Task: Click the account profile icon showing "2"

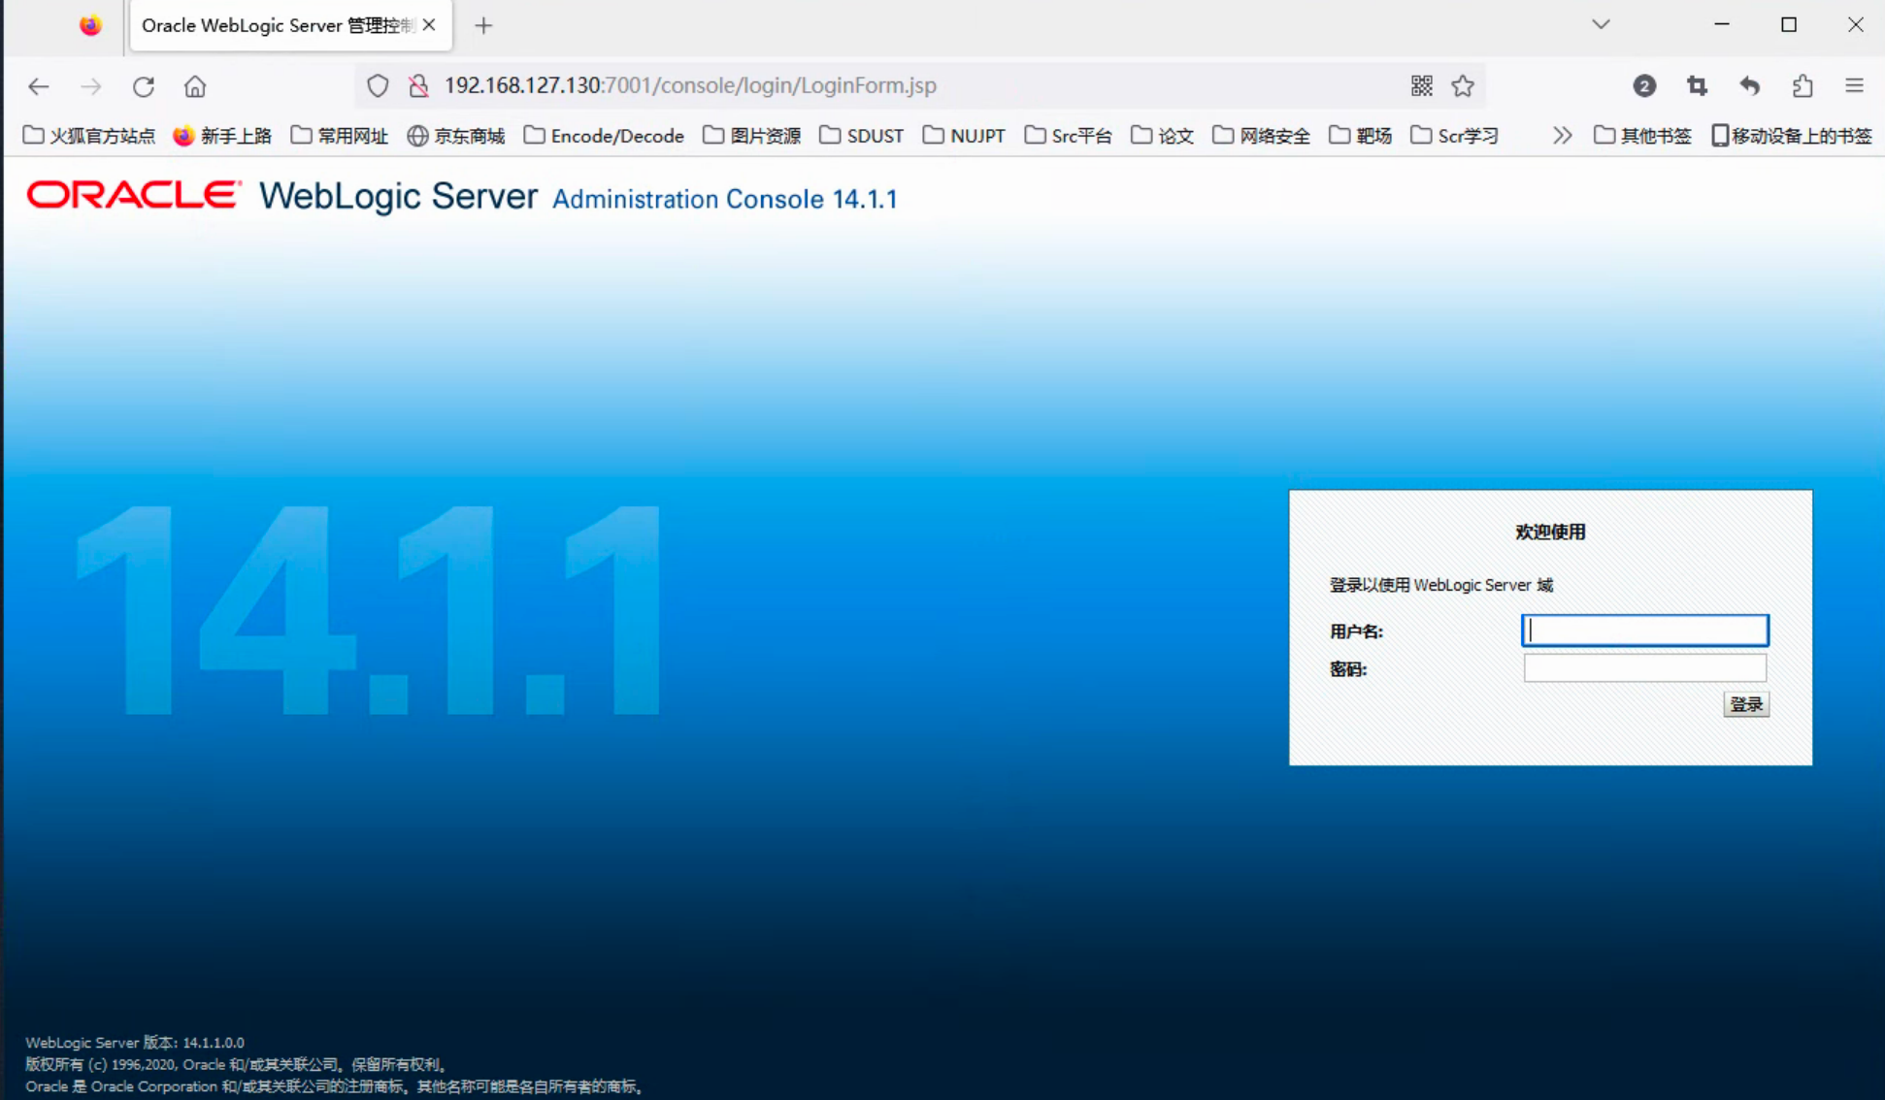Action: pyautogui.click(x=1644, y=86)
